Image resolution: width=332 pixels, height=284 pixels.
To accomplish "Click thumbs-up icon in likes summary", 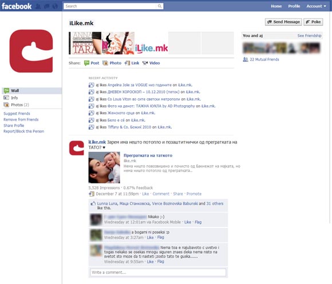I will (93, 203).
